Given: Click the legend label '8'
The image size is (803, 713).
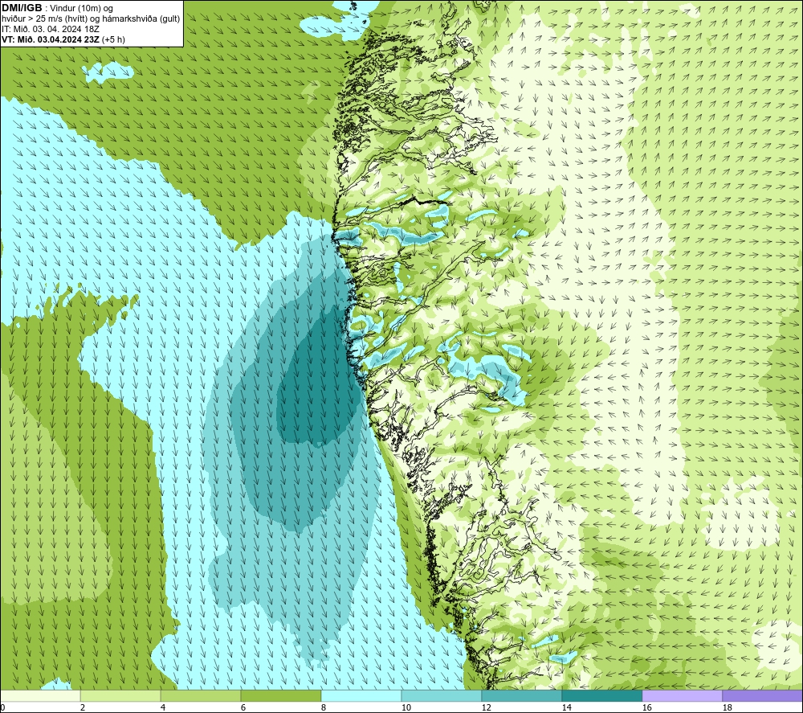Looking at the screenshot, I should click(x=323, y=708).
